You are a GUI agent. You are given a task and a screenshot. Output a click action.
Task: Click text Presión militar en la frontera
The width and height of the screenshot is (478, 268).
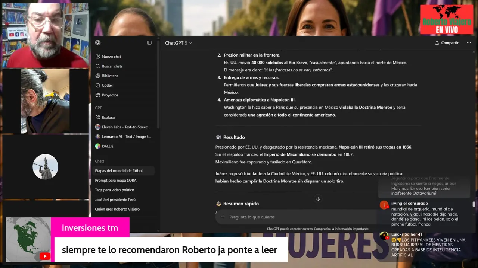[x=252, y=55]
